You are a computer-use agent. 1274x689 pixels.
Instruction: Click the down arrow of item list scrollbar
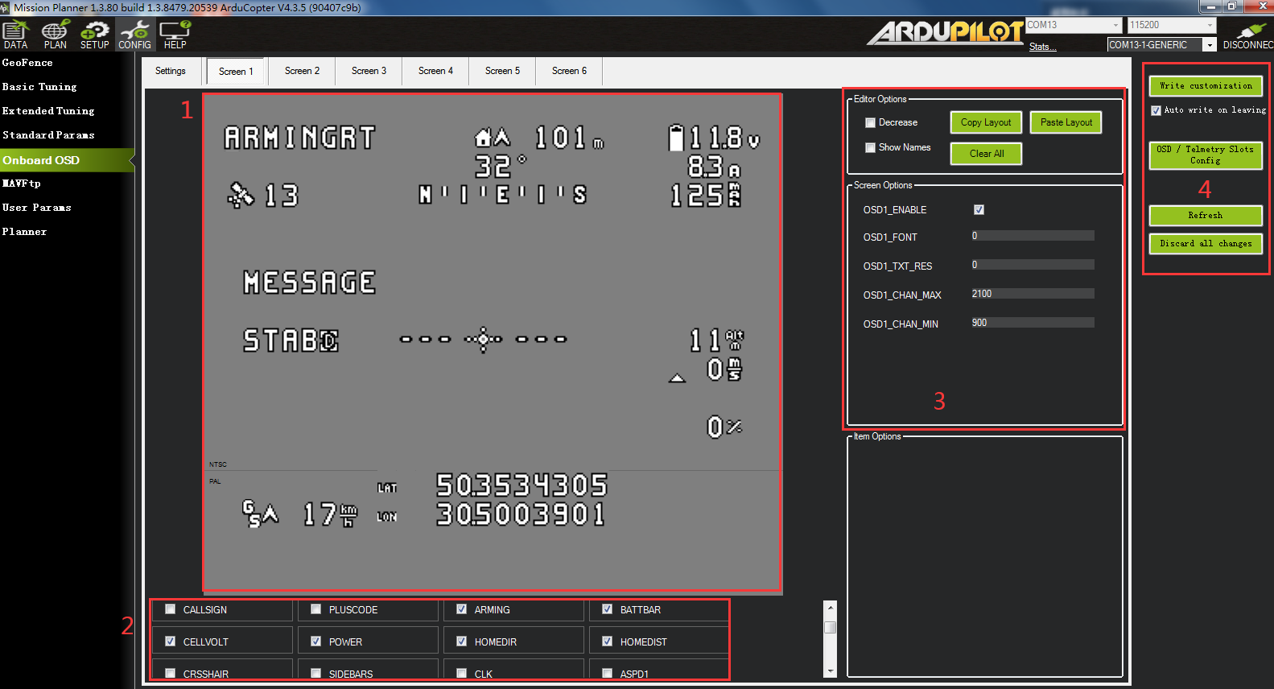tap(831, 670)
